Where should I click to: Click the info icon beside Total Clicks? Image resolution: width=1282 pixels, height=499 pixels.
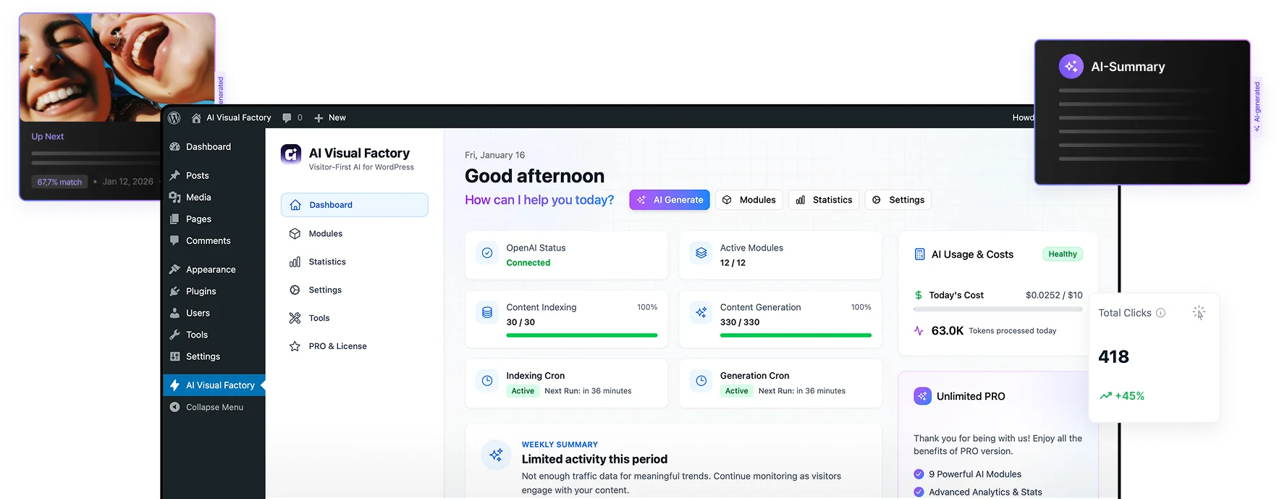coord(1160,313)
